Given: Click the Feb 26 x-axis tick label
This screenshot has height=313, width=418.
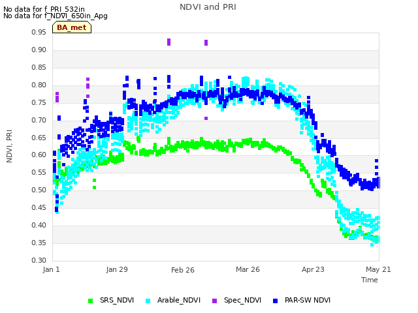Looking at the screenshot, I should (183, 270).
